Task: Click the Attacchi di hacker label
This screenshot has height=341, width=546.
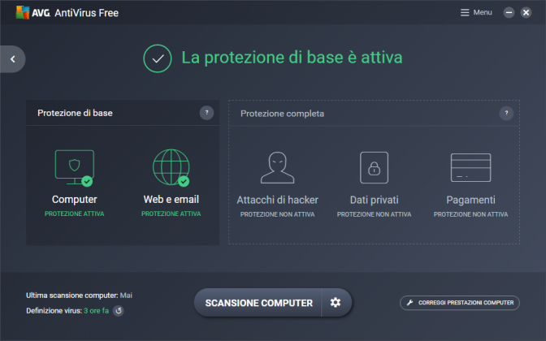Action: pos(278,200)
